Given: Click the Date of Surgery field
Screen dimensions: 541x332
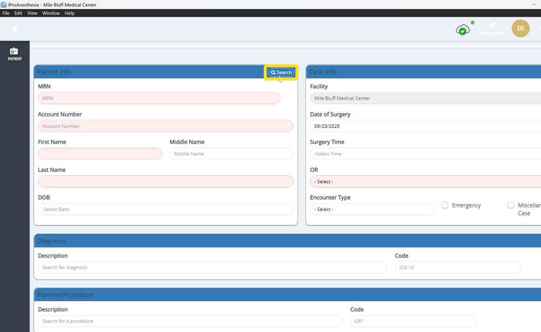Looking at the screenshot, I should 424,126.
